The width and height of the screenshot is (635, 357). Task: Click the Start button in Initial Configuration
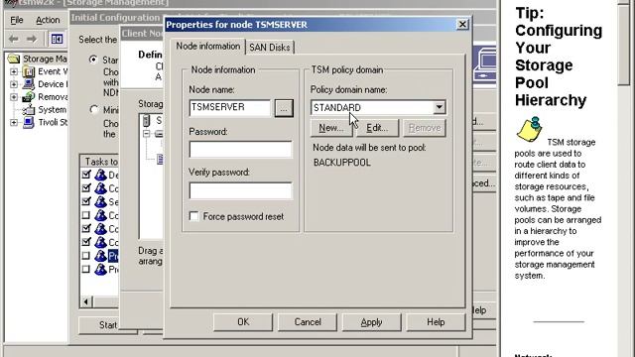tap(108, 325)
